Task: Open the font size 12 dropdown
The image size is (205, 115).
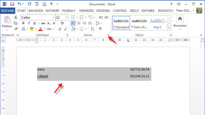Action: coord(66,18)
